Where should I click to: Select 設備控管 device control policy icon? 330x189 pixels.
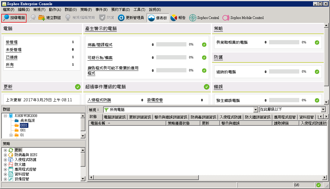pos(11,179)
